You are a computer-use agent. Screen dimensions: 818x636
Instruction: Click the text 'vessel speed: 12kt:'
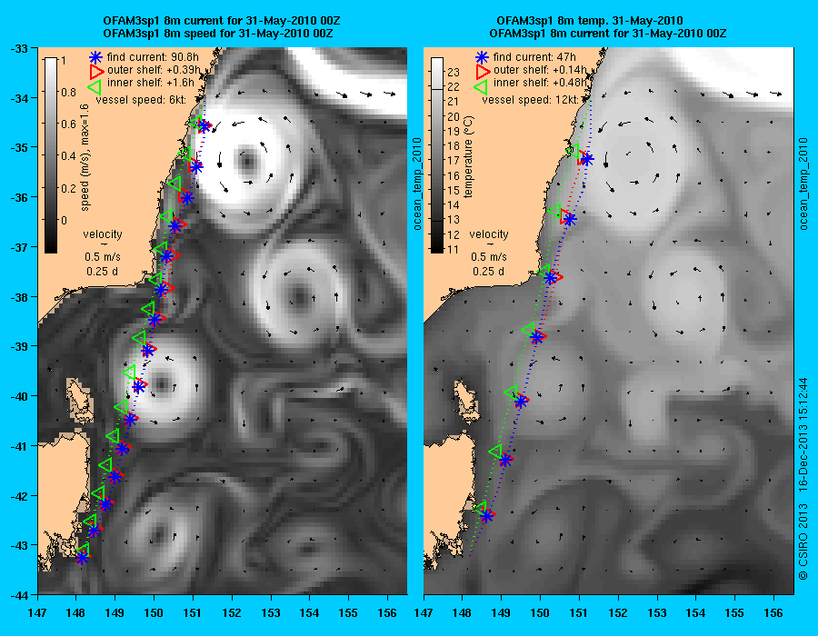coord(530,100)
